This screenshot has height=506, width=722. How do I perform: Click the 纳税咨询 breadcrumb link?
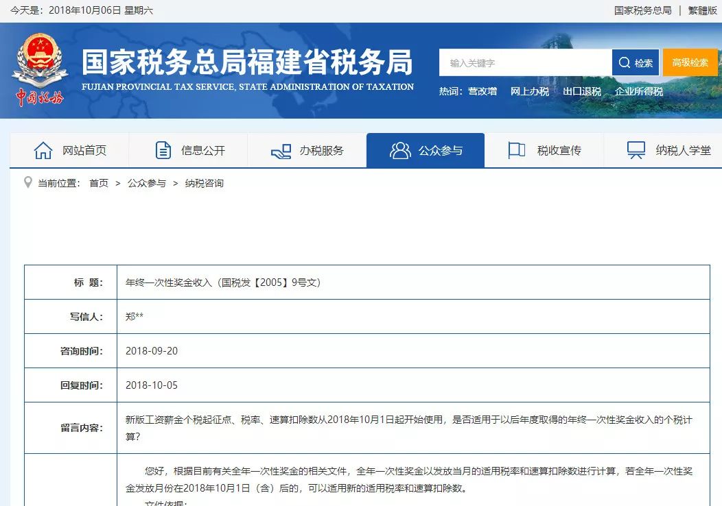[204, 183]
